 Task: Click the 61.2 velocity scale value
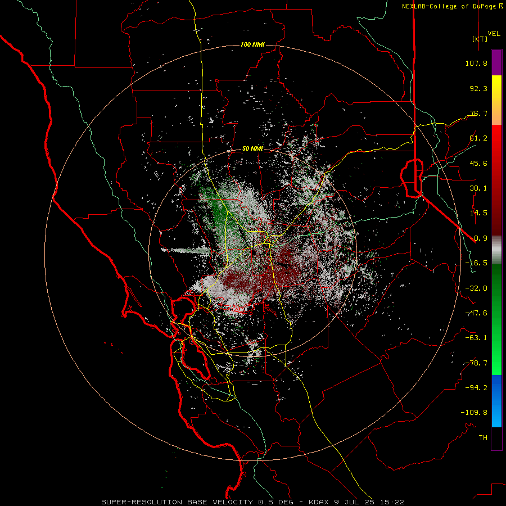[478, 138]
